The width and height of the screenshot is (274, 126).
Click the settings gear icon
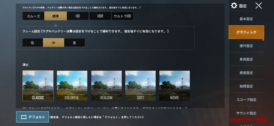(234, 5)
